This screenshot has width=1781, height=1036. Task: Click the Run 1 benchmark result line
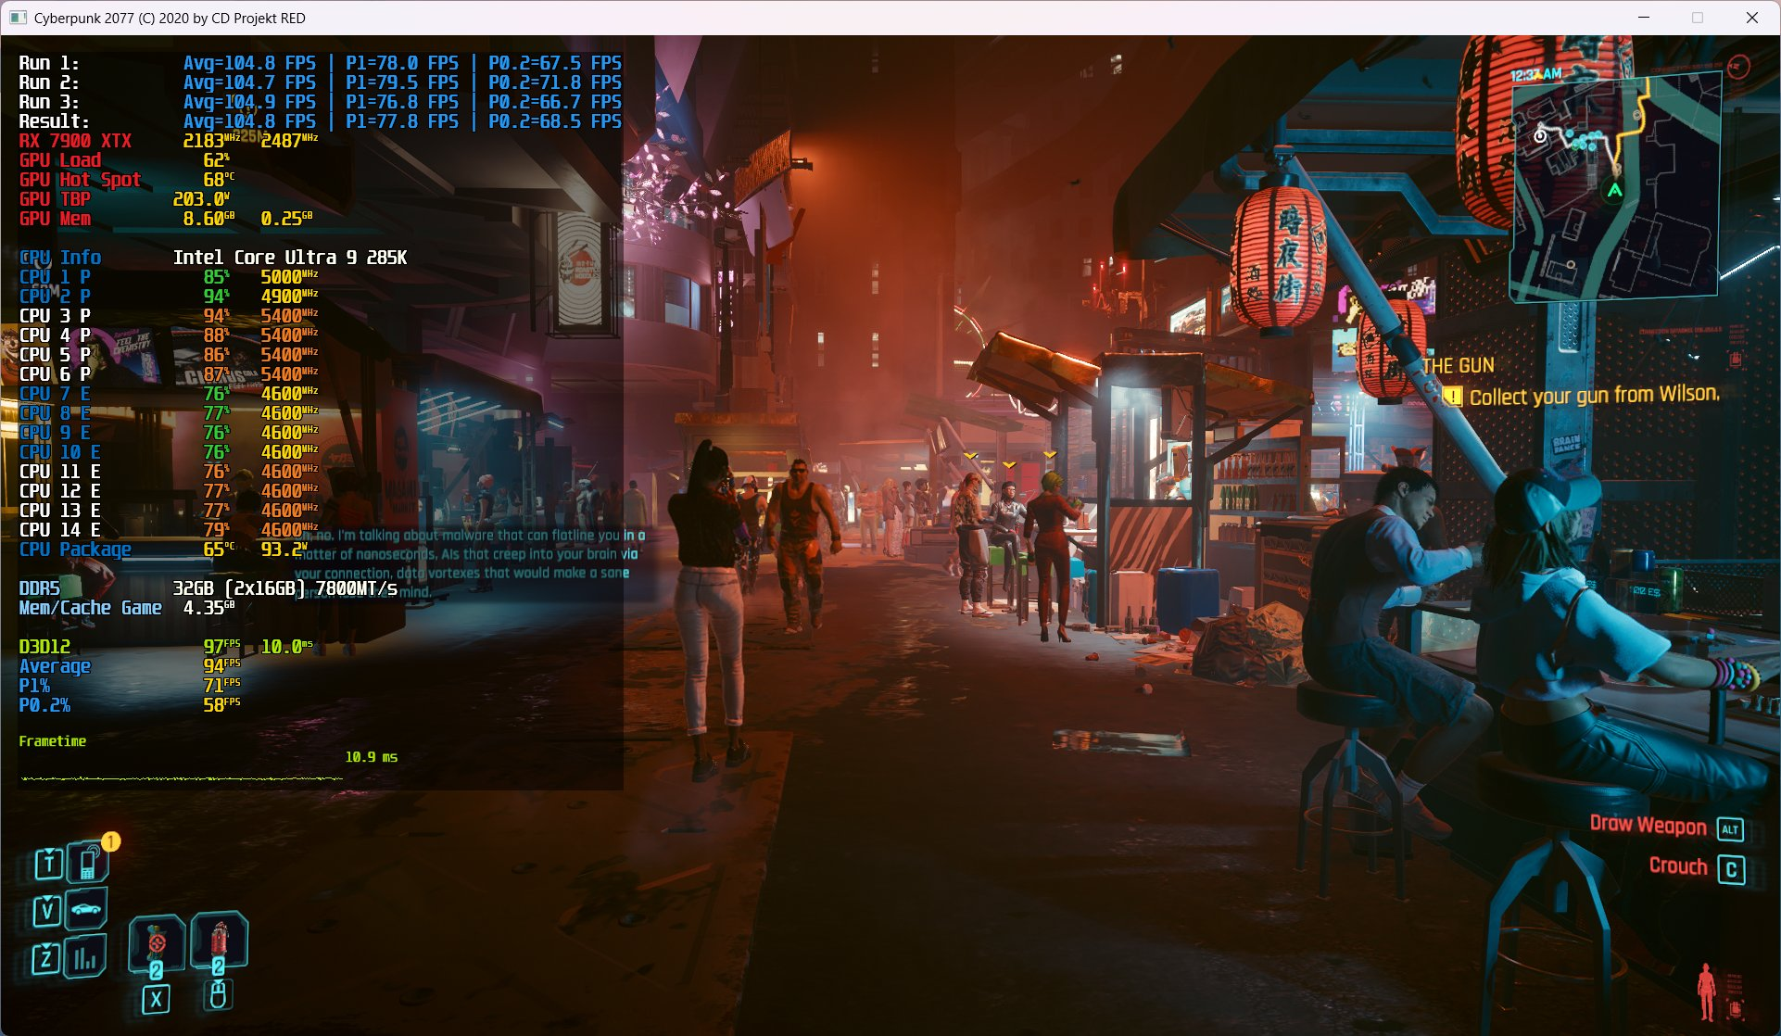(320, 63)
